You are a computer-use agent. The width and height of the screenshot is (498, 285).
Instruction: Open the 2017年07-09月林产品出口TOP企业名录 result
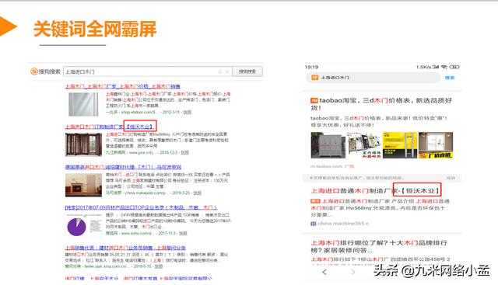click(141, 207)
